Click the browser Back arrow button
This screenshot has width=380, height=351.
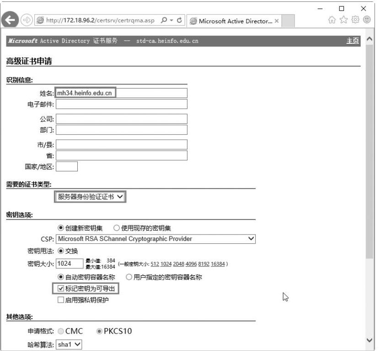[10, 20]
